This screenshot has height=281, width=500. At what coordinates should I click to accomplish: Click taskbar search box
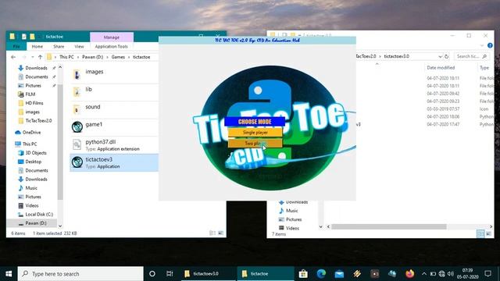pyautogui.click(x=80, y=274)
